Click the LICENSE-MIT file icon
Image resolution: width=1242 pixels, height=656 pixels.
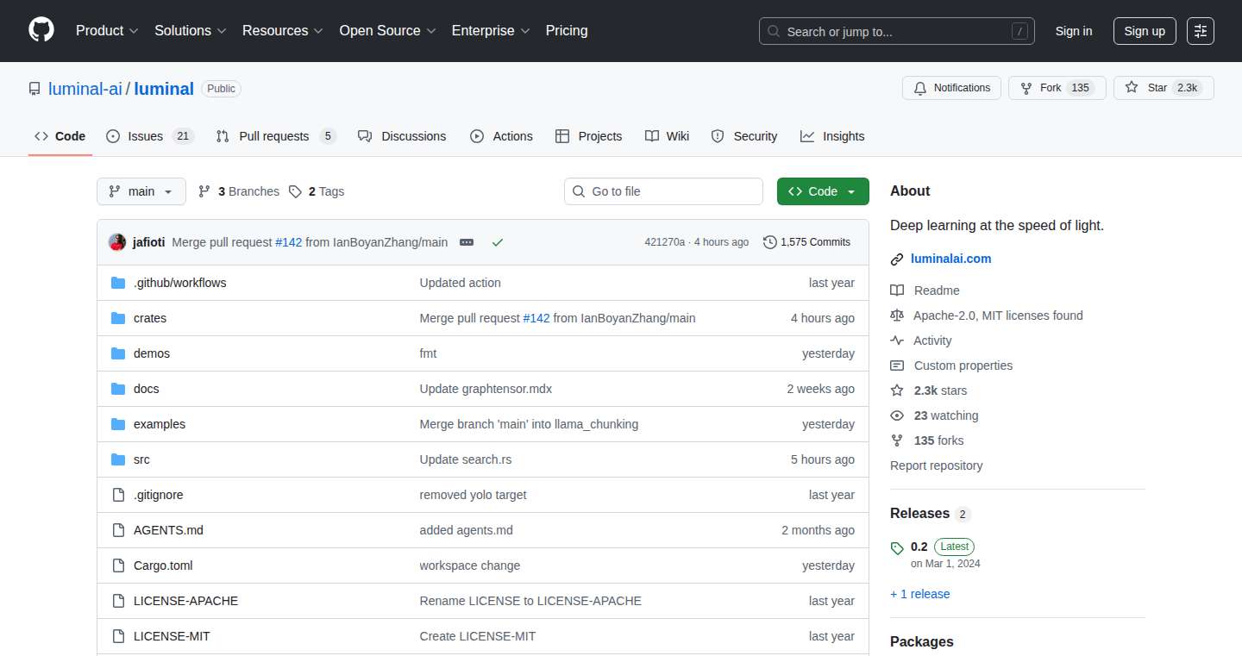(118, 636)
